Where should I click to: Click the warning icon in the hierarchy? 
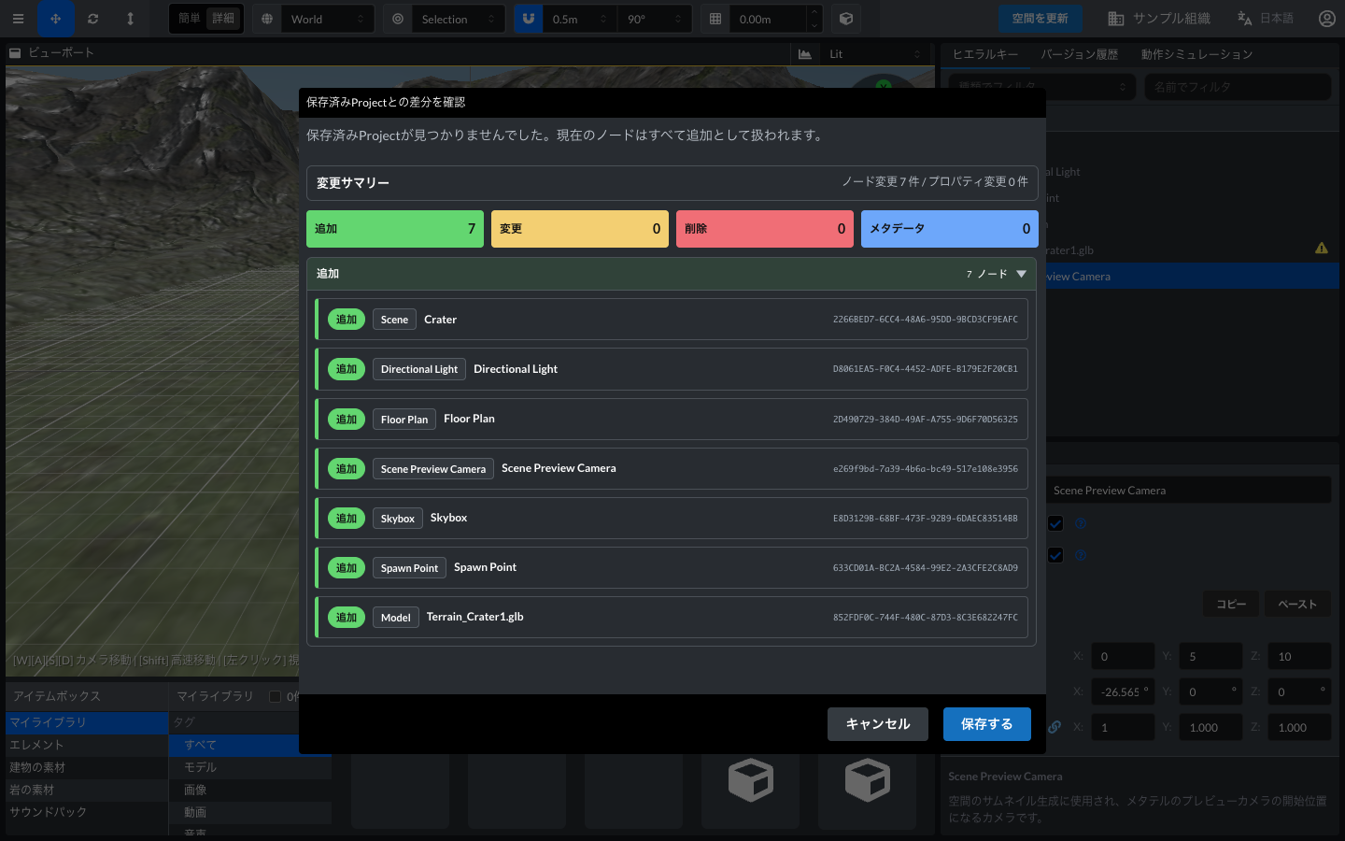click(x=1322, y=249)
